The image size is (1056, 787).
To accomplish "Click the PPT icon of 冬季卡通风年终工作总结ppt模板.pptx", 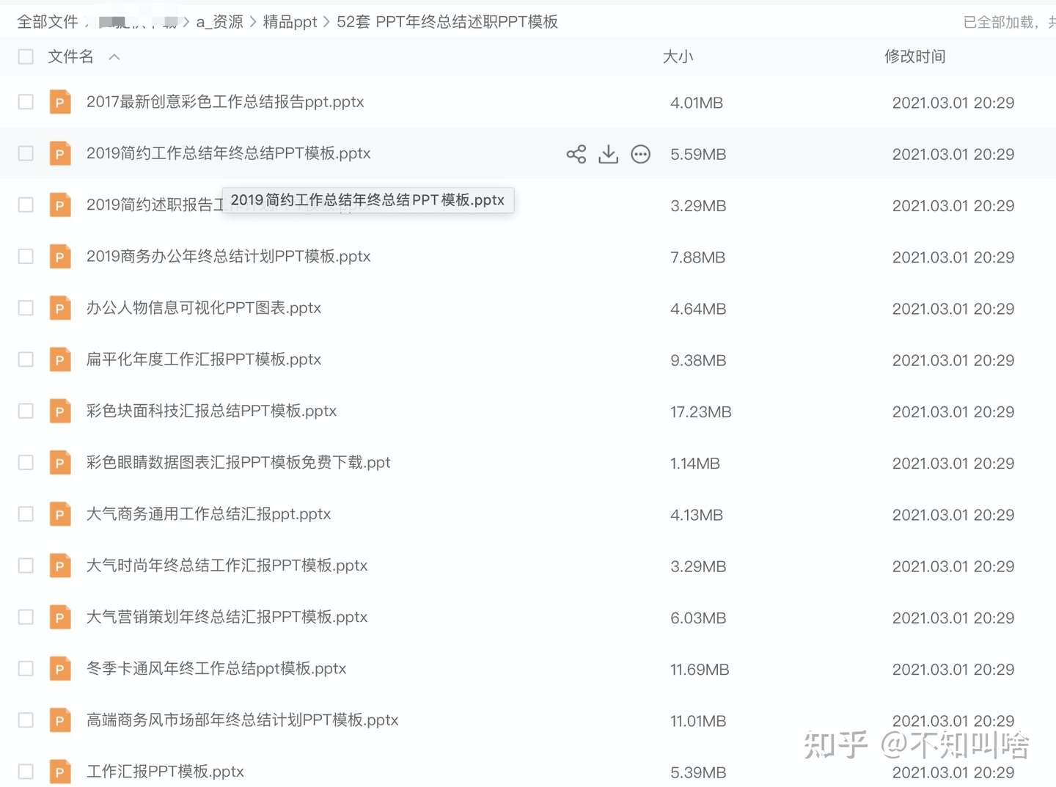I will click(60, 669).
